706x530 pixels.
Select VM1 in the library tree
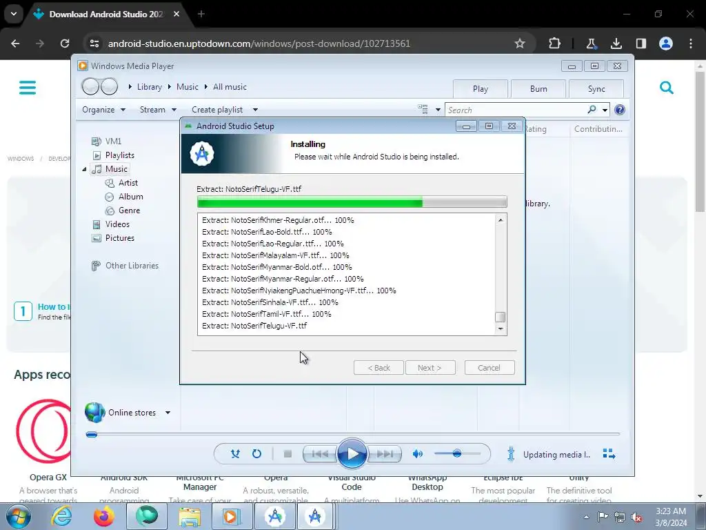coord(113,141)
